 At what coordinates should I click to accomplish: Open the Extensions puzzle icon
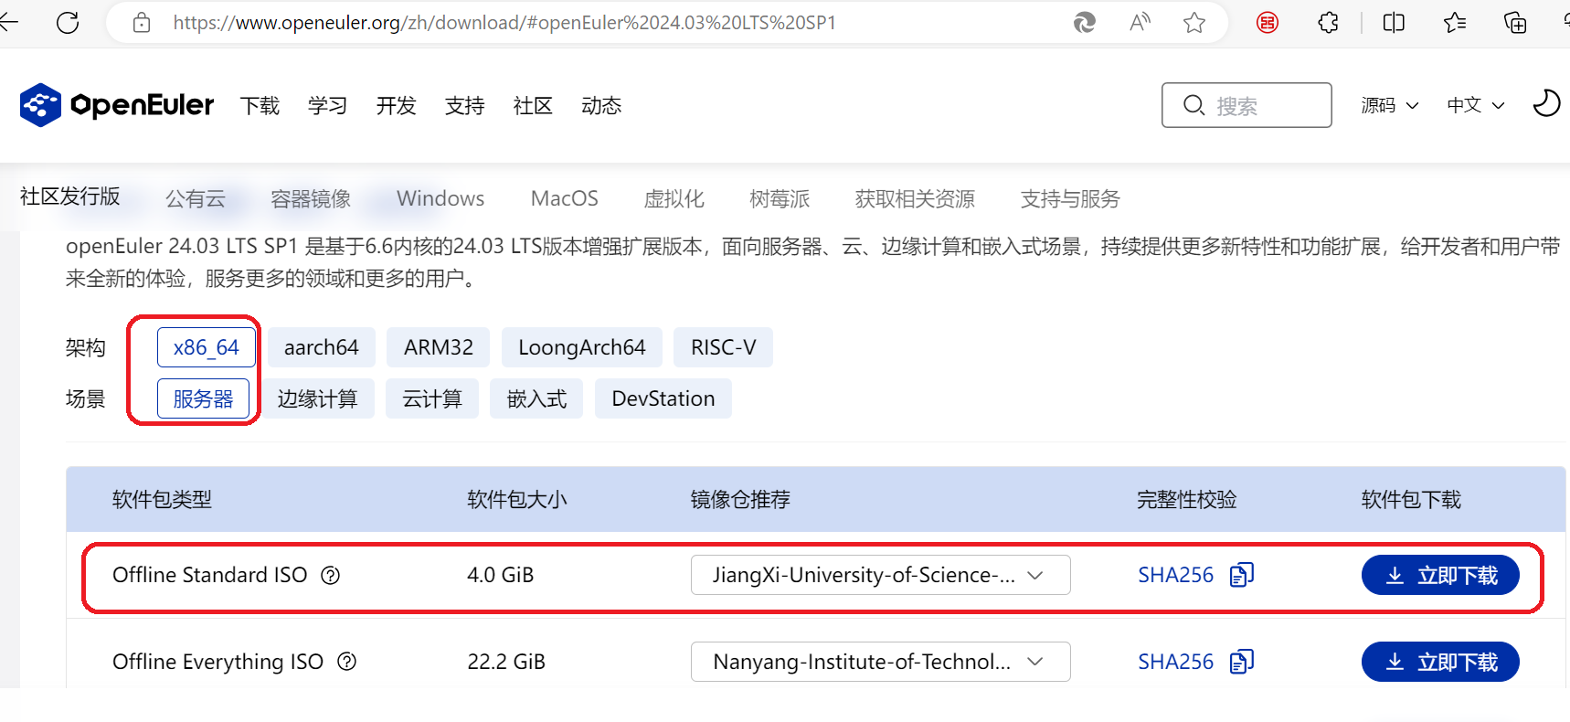coord(1329,23)
